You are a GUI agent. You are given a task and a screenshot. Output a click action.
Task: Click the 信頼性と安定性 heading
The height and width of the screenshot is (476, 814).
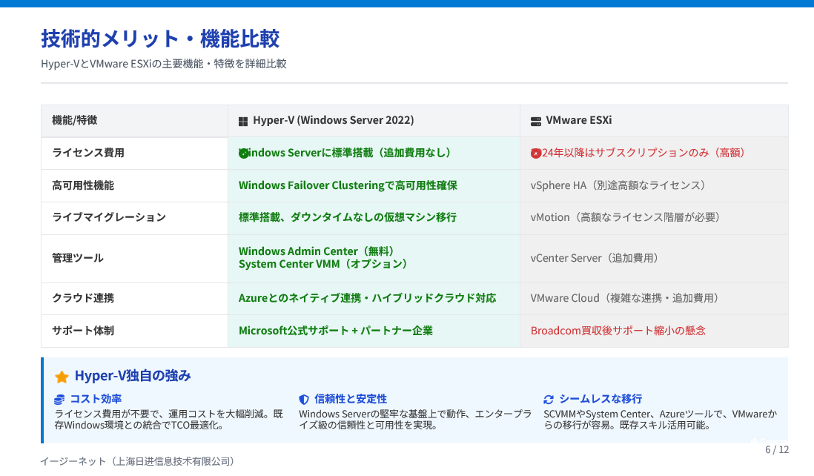[351, 399]
